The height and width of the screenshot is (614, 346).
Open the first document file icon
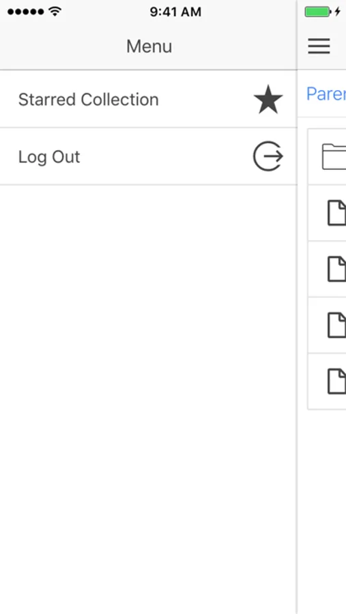(x=336, y=213)
